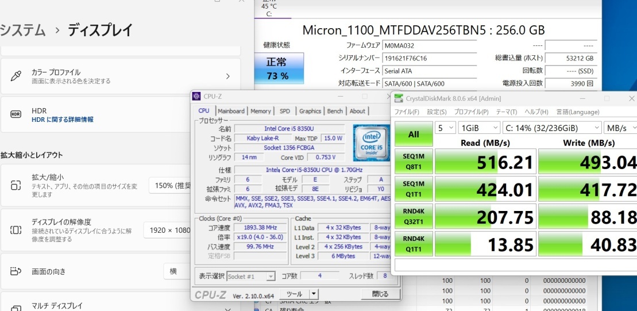This screenshot has height=311, width=637.
Task: Click the CrystalDiskMark title bar icon
Action: point(398,98)
